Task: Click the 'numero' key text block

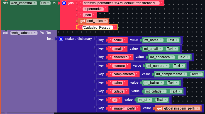Action: (x=119, y=66)
